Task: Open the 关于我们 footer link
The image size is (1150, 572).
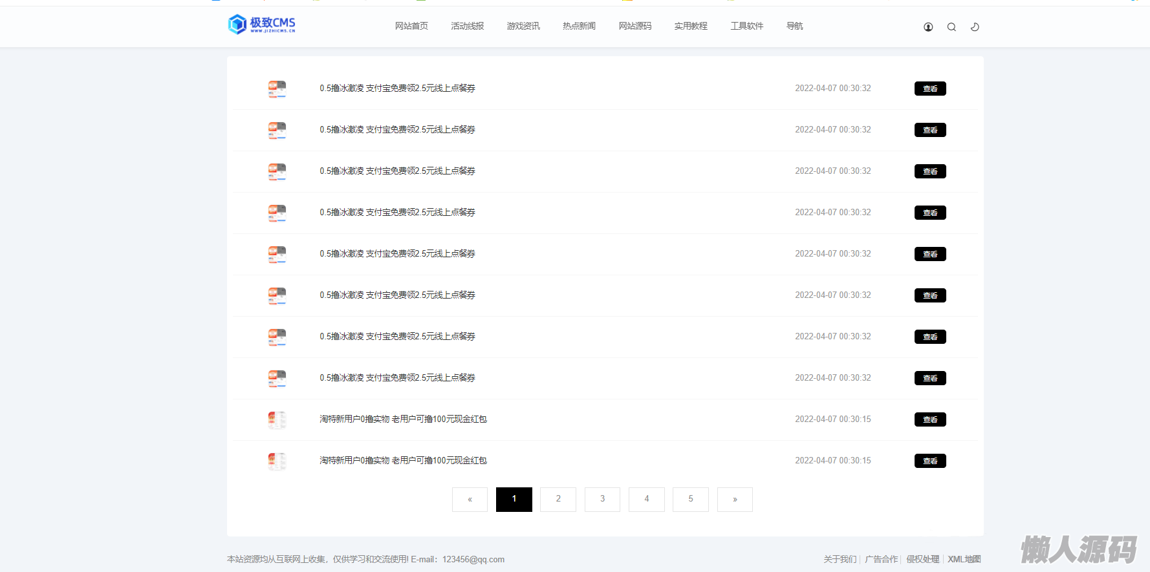Action: pos(840,559)
